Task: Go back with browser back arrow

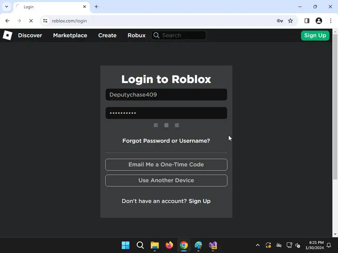Action: coord(7,21)
